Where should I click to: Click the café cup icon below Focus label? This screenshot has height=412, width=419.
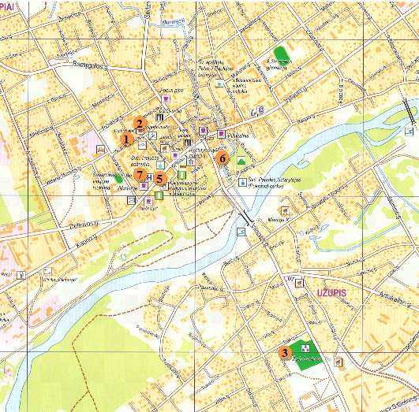pyautogui.click(x=166, y=99)
